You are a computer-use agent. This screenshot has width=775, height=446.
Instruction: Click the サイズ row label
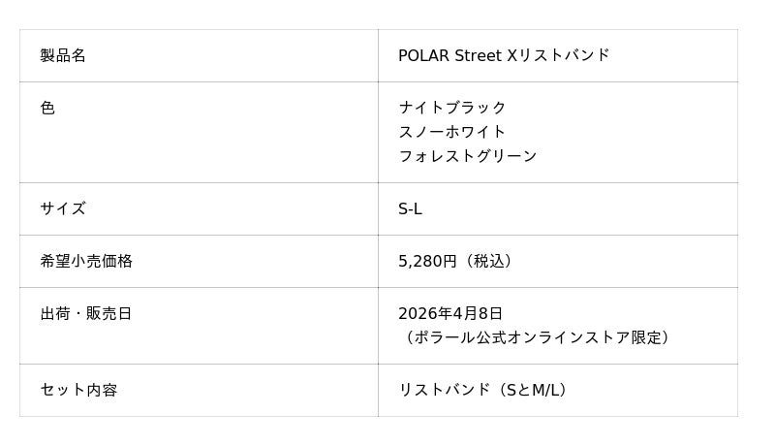pyautogui.click(x=63, y=208)
